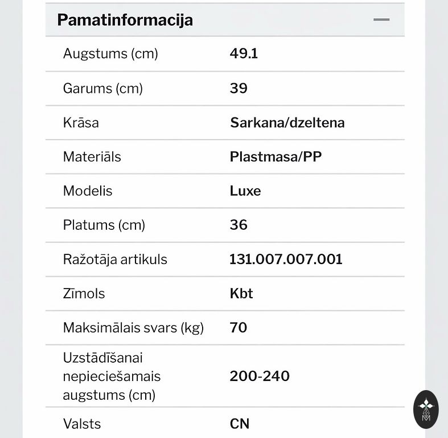448x438 pixels.
Task: Click the height value 49.1
Action: [244, 54]
